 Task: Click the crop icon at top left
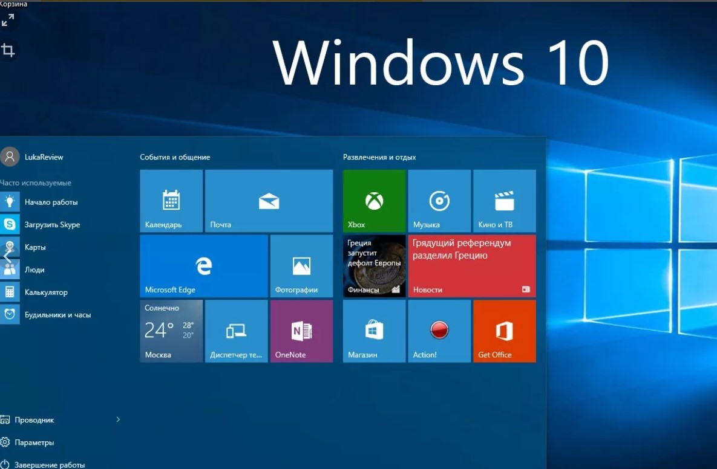click(x=8, y=50)
